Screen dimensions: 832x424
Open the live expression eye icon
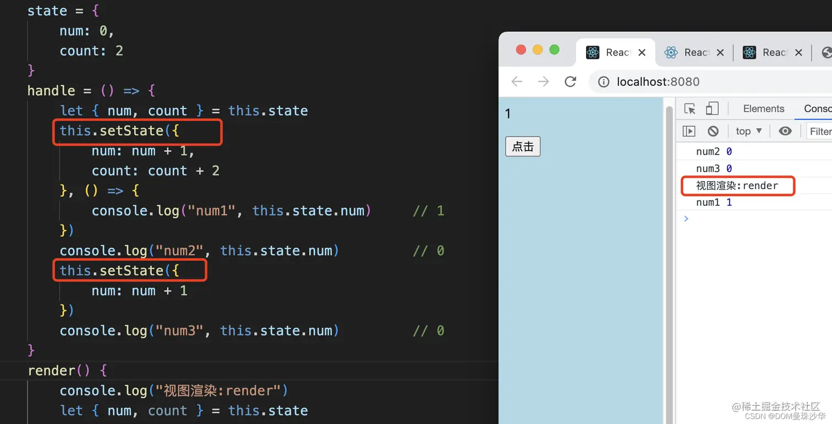click(785, 131)
